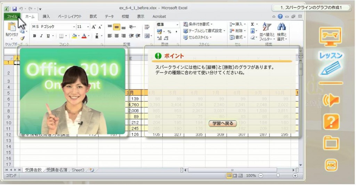Viewport: 356px width, 186px height.
Task: Click the Insert Worksheet tab icon
Action: 92,170
